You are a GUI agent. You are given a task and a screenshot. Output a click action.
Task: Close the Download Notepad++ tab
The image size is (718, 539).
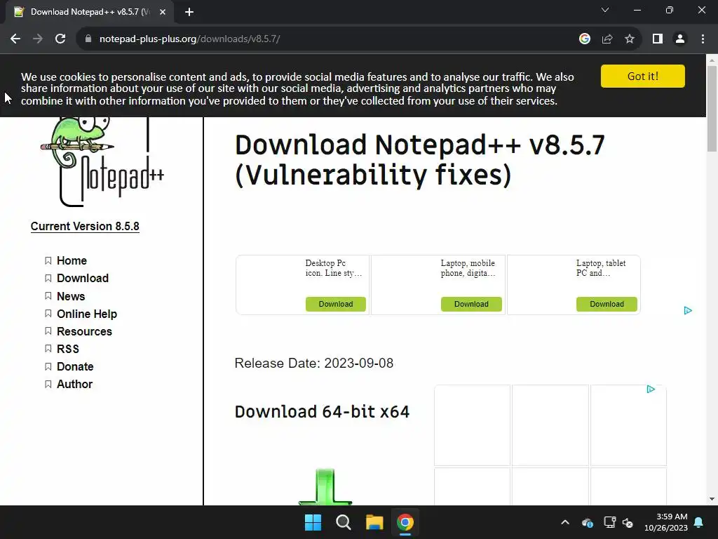point(163,12)
